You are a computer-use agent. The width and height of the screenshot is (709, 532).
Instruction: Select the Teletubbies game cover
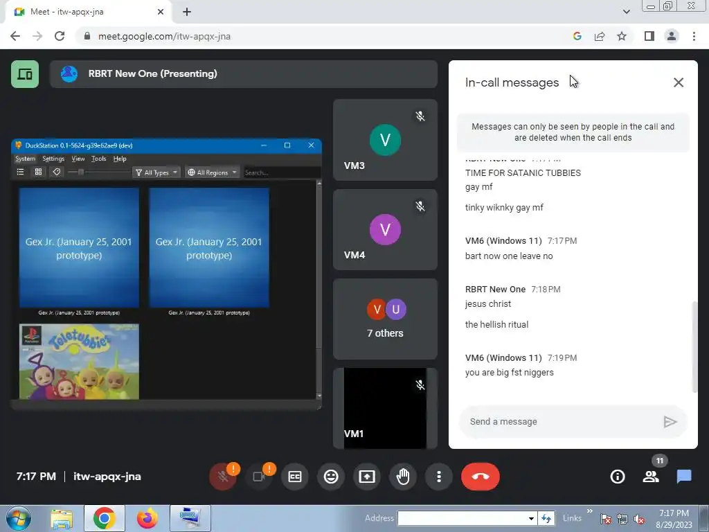[79, 362]
